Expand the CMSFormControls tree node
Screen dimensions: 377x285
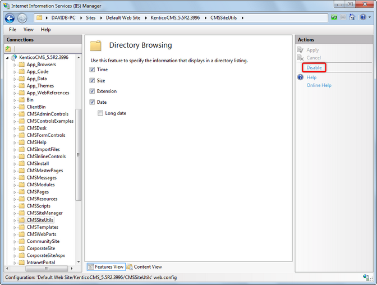[15, 135]
